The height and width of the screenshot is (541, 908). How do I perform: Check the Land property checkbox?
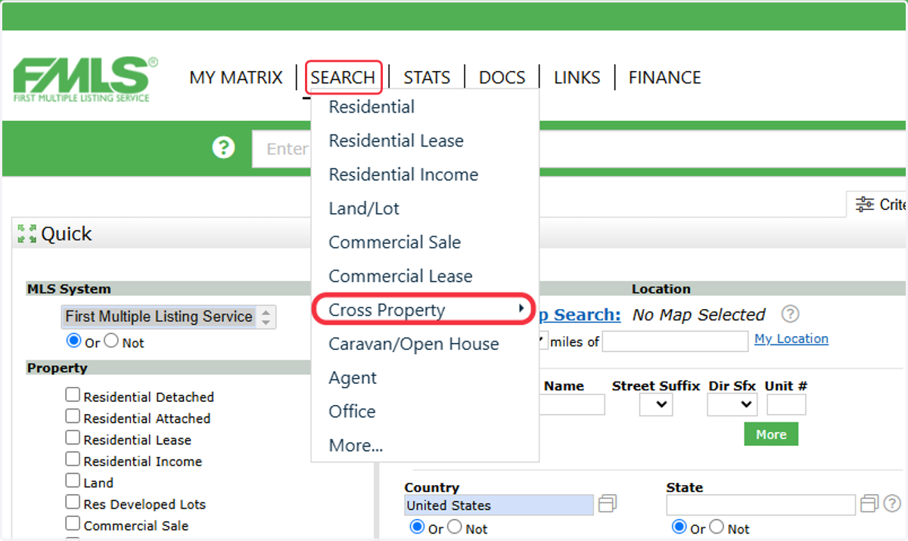click(73, 481)
